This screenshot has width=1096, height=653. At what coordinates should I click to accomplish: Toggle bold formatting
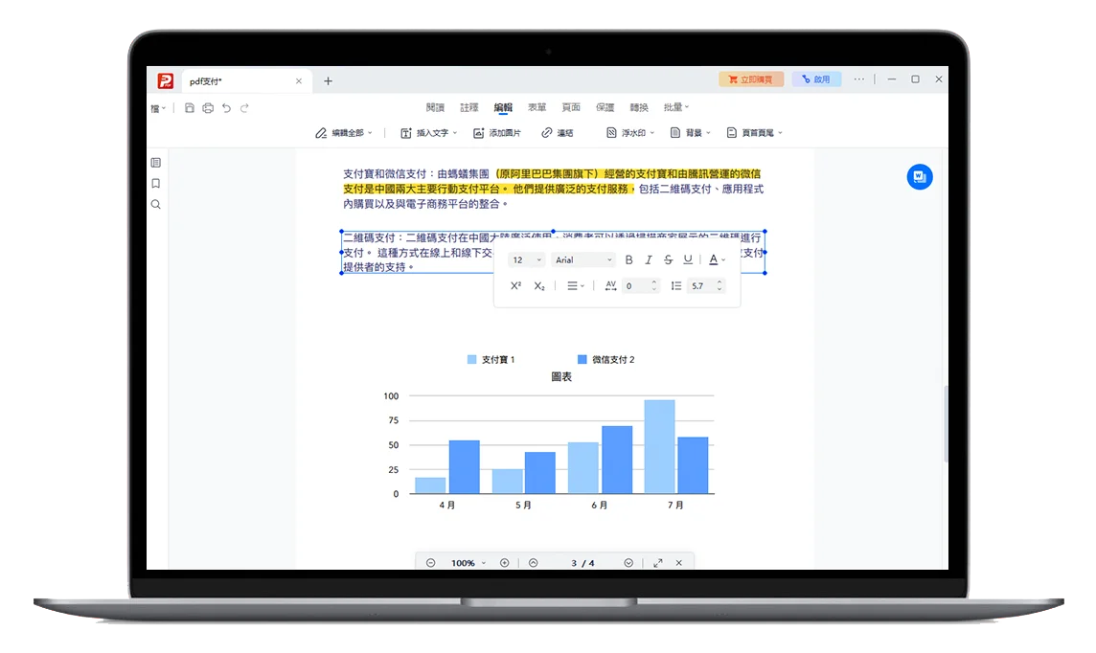[x=628, y=259]
